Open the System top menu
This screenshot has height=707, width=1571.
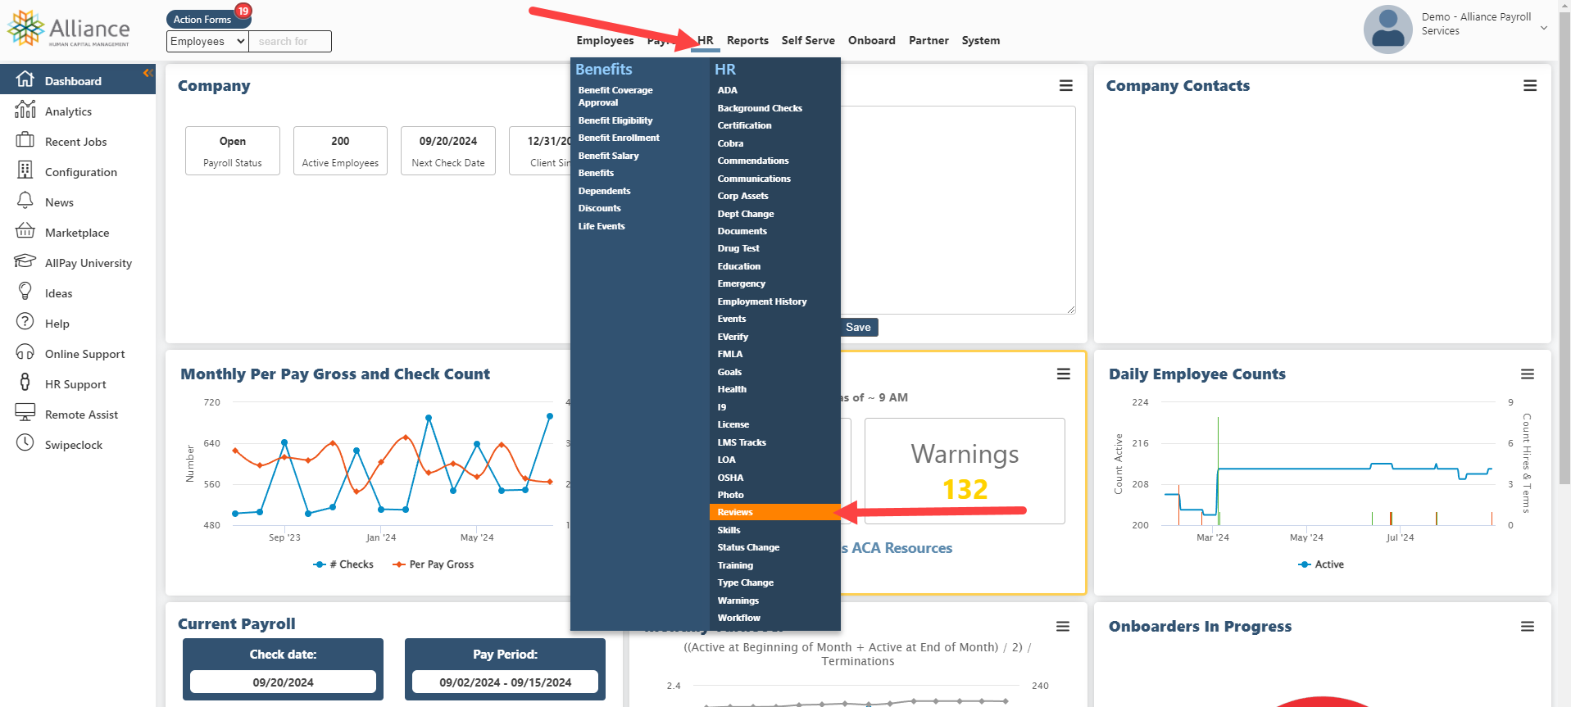981,40
